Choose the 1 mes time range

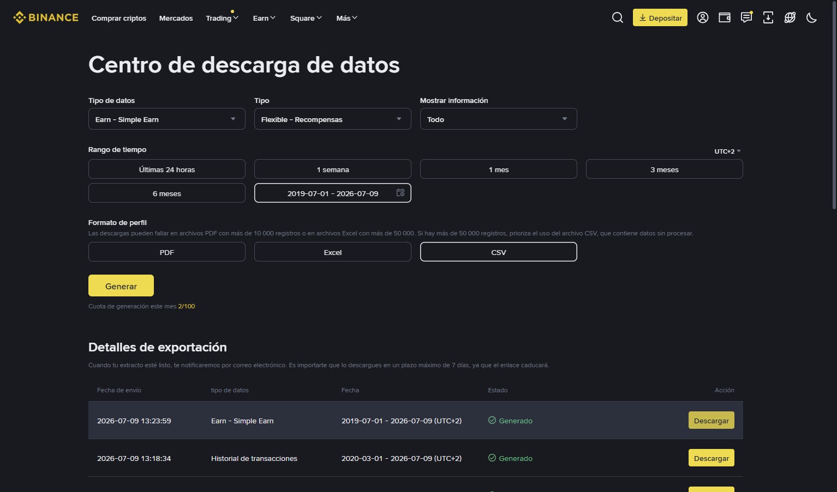(499, 169)
